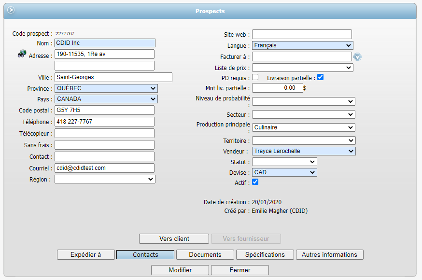
Task: Click the Code postal field G5Y 7H5
Action: pos(104,110)
